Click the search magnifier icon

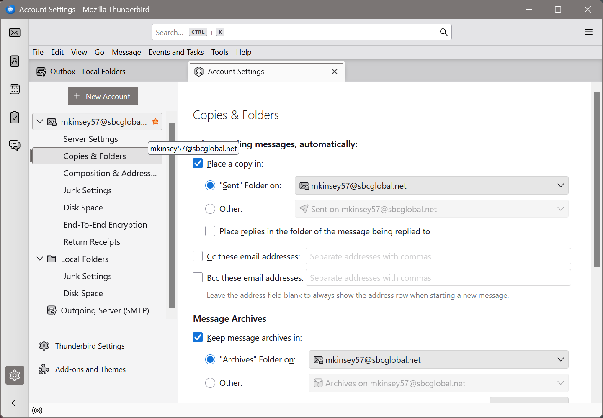coord(443,32)
